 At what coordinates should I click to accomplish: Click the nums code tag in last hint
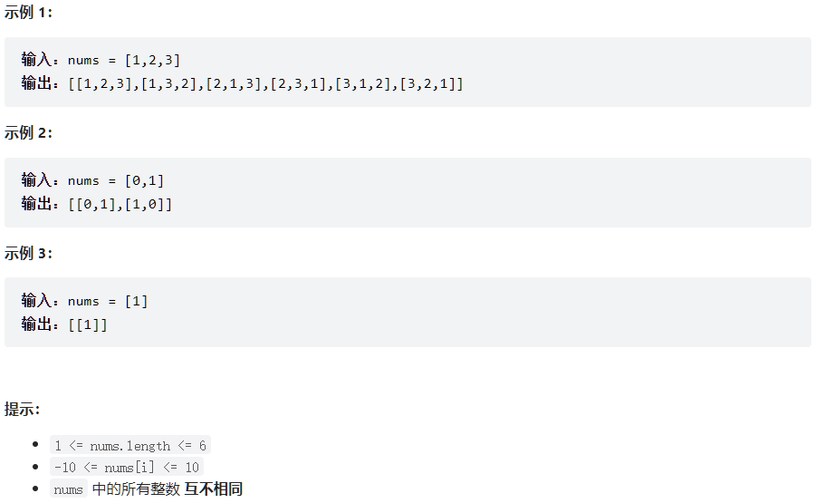(x=69, y=489)
